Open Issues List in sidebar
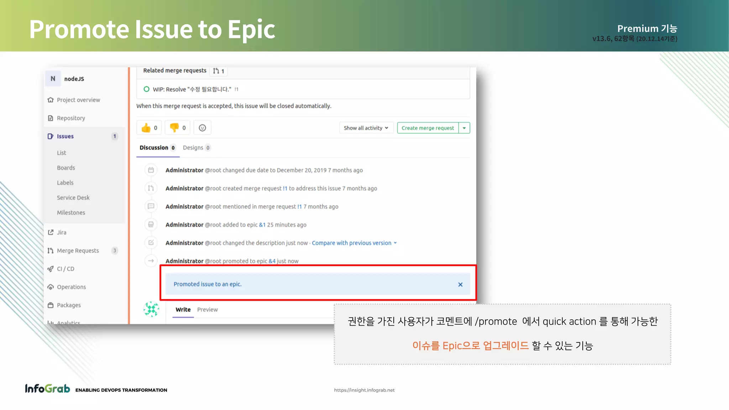Image resolution: width=729 pixels, height=410 pixels. pos(62,153)
